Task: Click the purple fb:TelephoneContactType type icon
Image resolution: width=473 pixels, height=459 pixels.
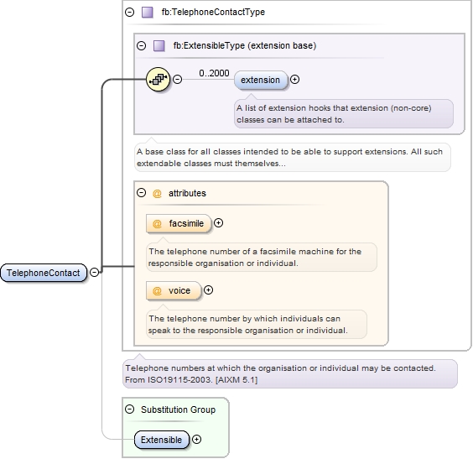Action: 148,13
